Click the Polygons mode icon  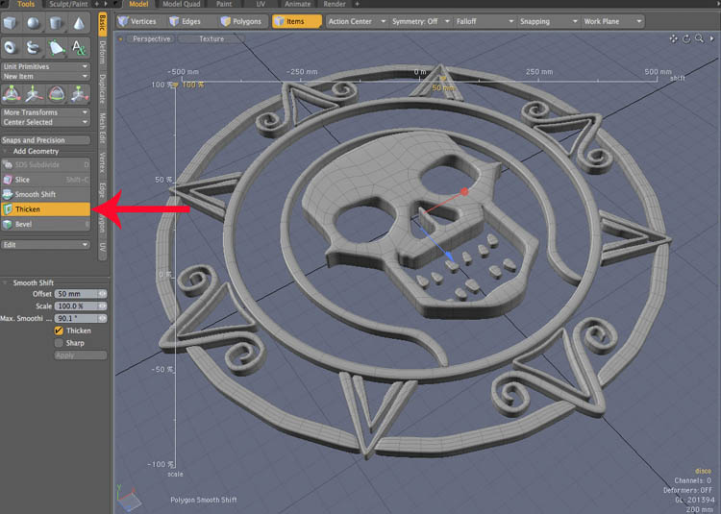tap(225, 21)
